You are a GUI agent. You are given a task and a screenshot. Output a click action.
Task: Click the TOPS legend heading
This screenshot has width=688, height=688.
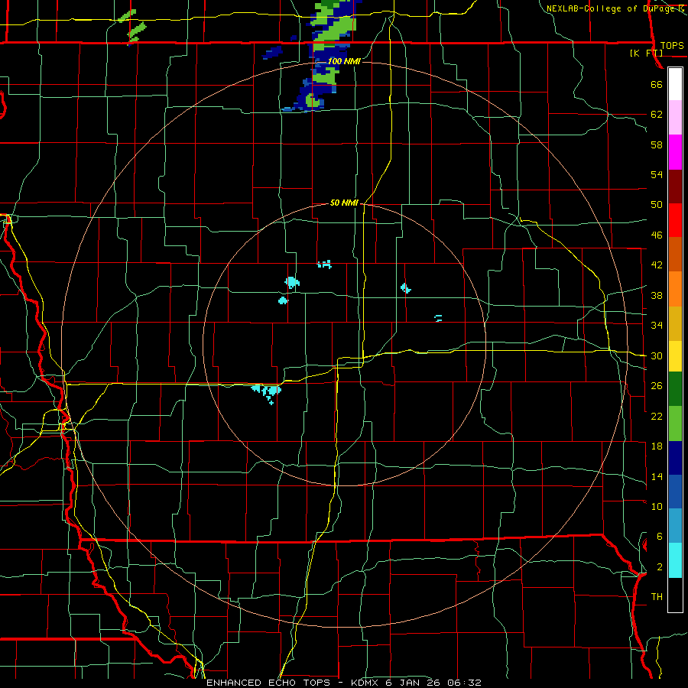(672, 46)
